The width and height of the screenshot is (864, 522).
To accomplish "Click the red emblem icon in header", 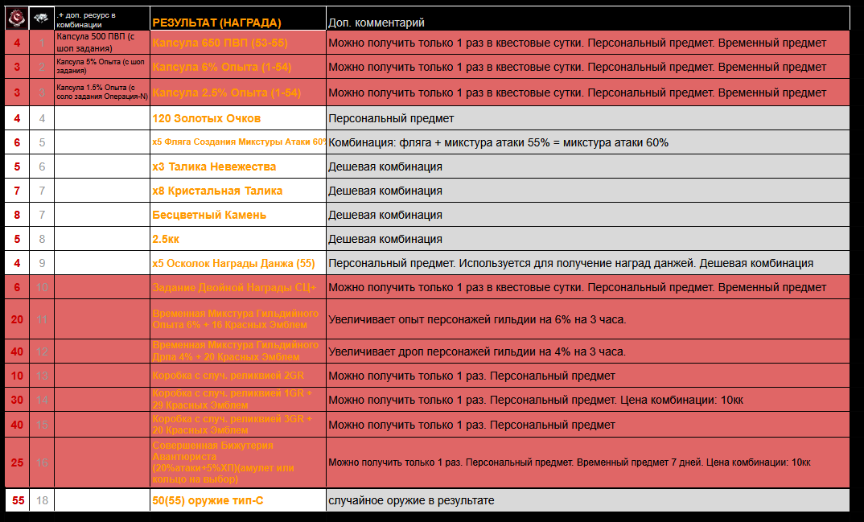I will pos(17,18).
